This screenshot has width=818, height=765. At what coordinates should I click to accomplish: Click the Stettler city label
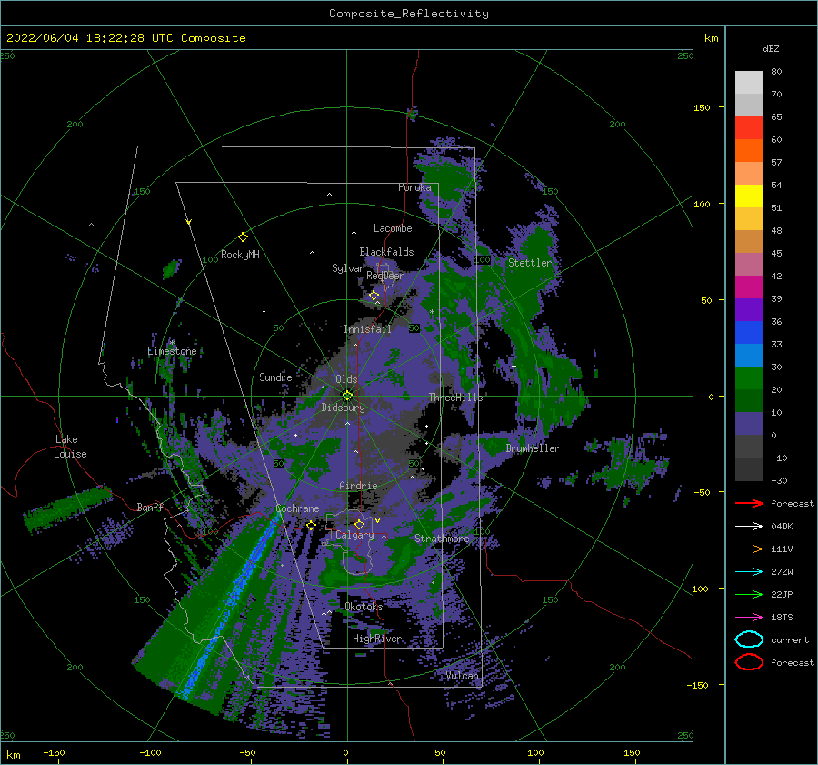530,263
